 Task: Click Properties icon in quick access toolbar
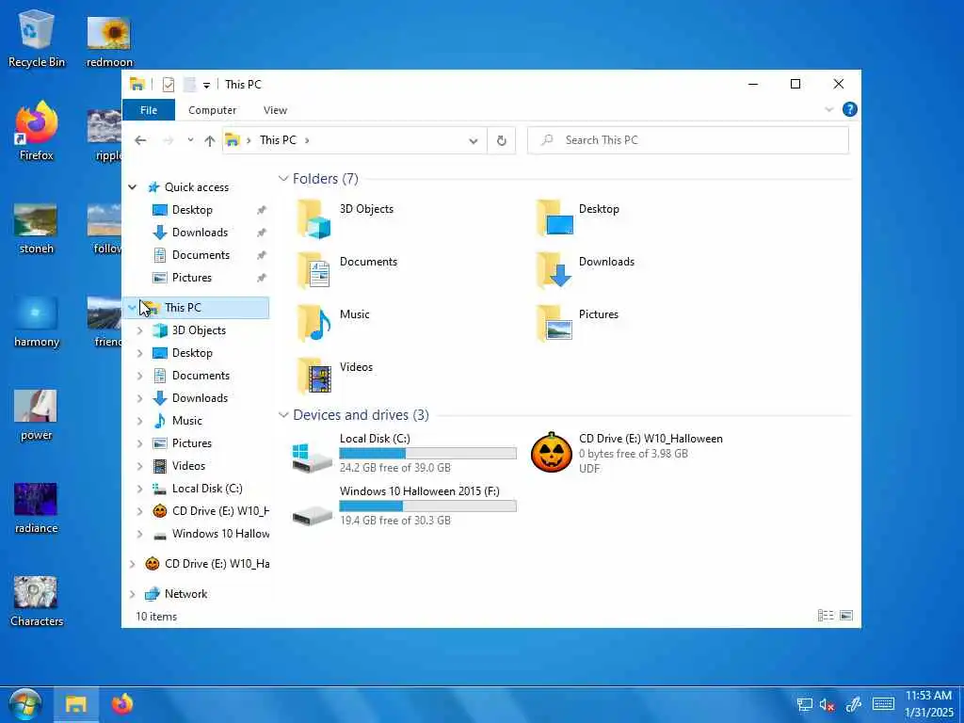(168, 84)
